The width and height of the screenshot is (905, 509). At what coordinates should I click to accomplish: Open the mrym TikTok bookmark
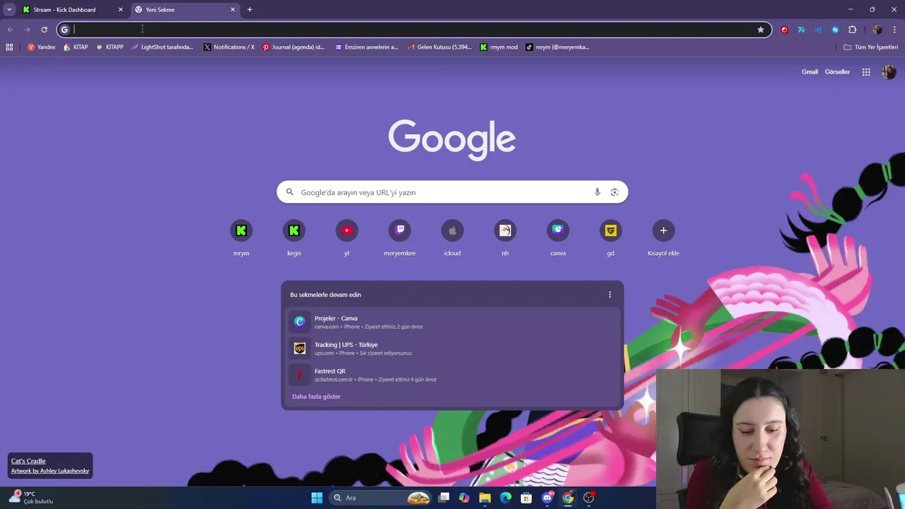point(558,47)
